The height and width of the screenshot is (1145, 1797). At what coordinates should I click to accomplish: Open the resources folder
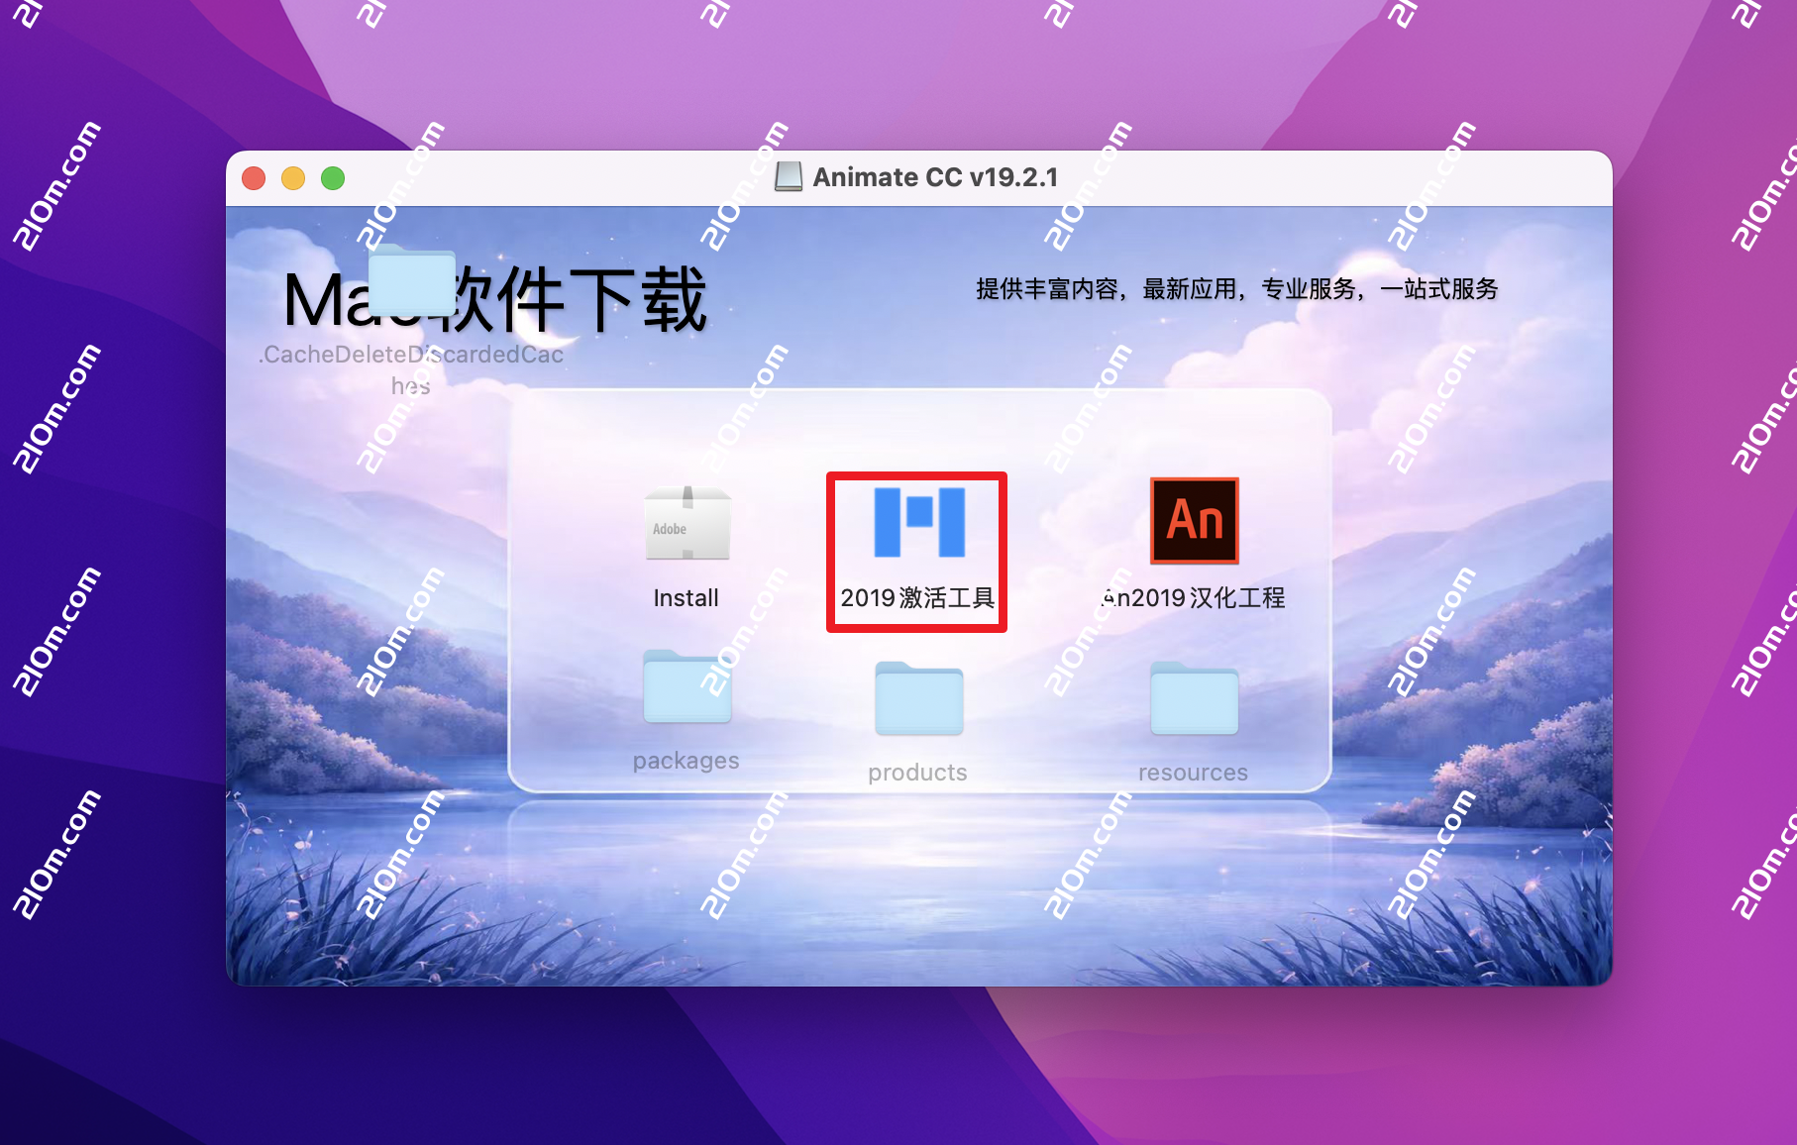pos(1193,700)
